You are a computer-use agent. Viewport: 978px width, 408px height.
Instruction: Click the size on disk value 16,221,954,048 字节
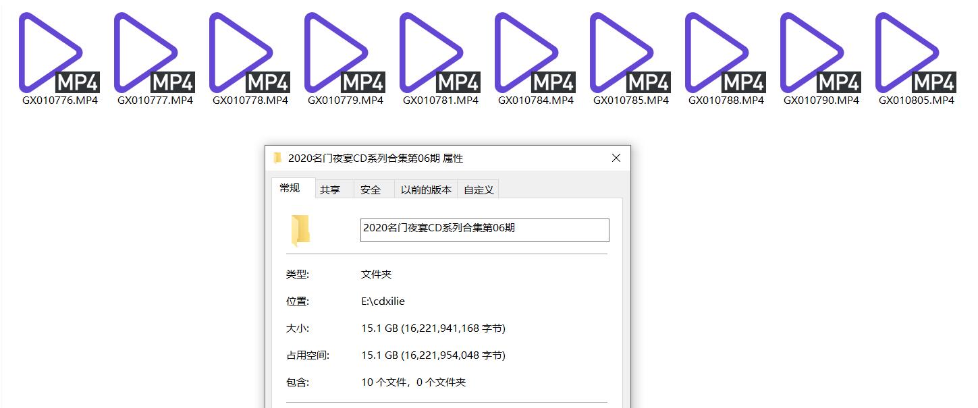(x=454, y=355)
